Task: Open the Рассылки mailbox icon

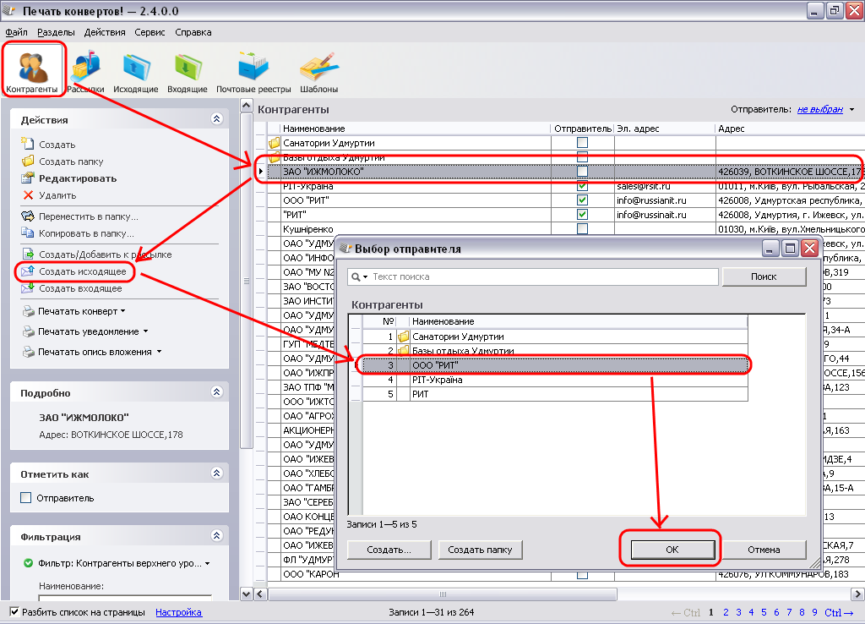Action: 85,69
